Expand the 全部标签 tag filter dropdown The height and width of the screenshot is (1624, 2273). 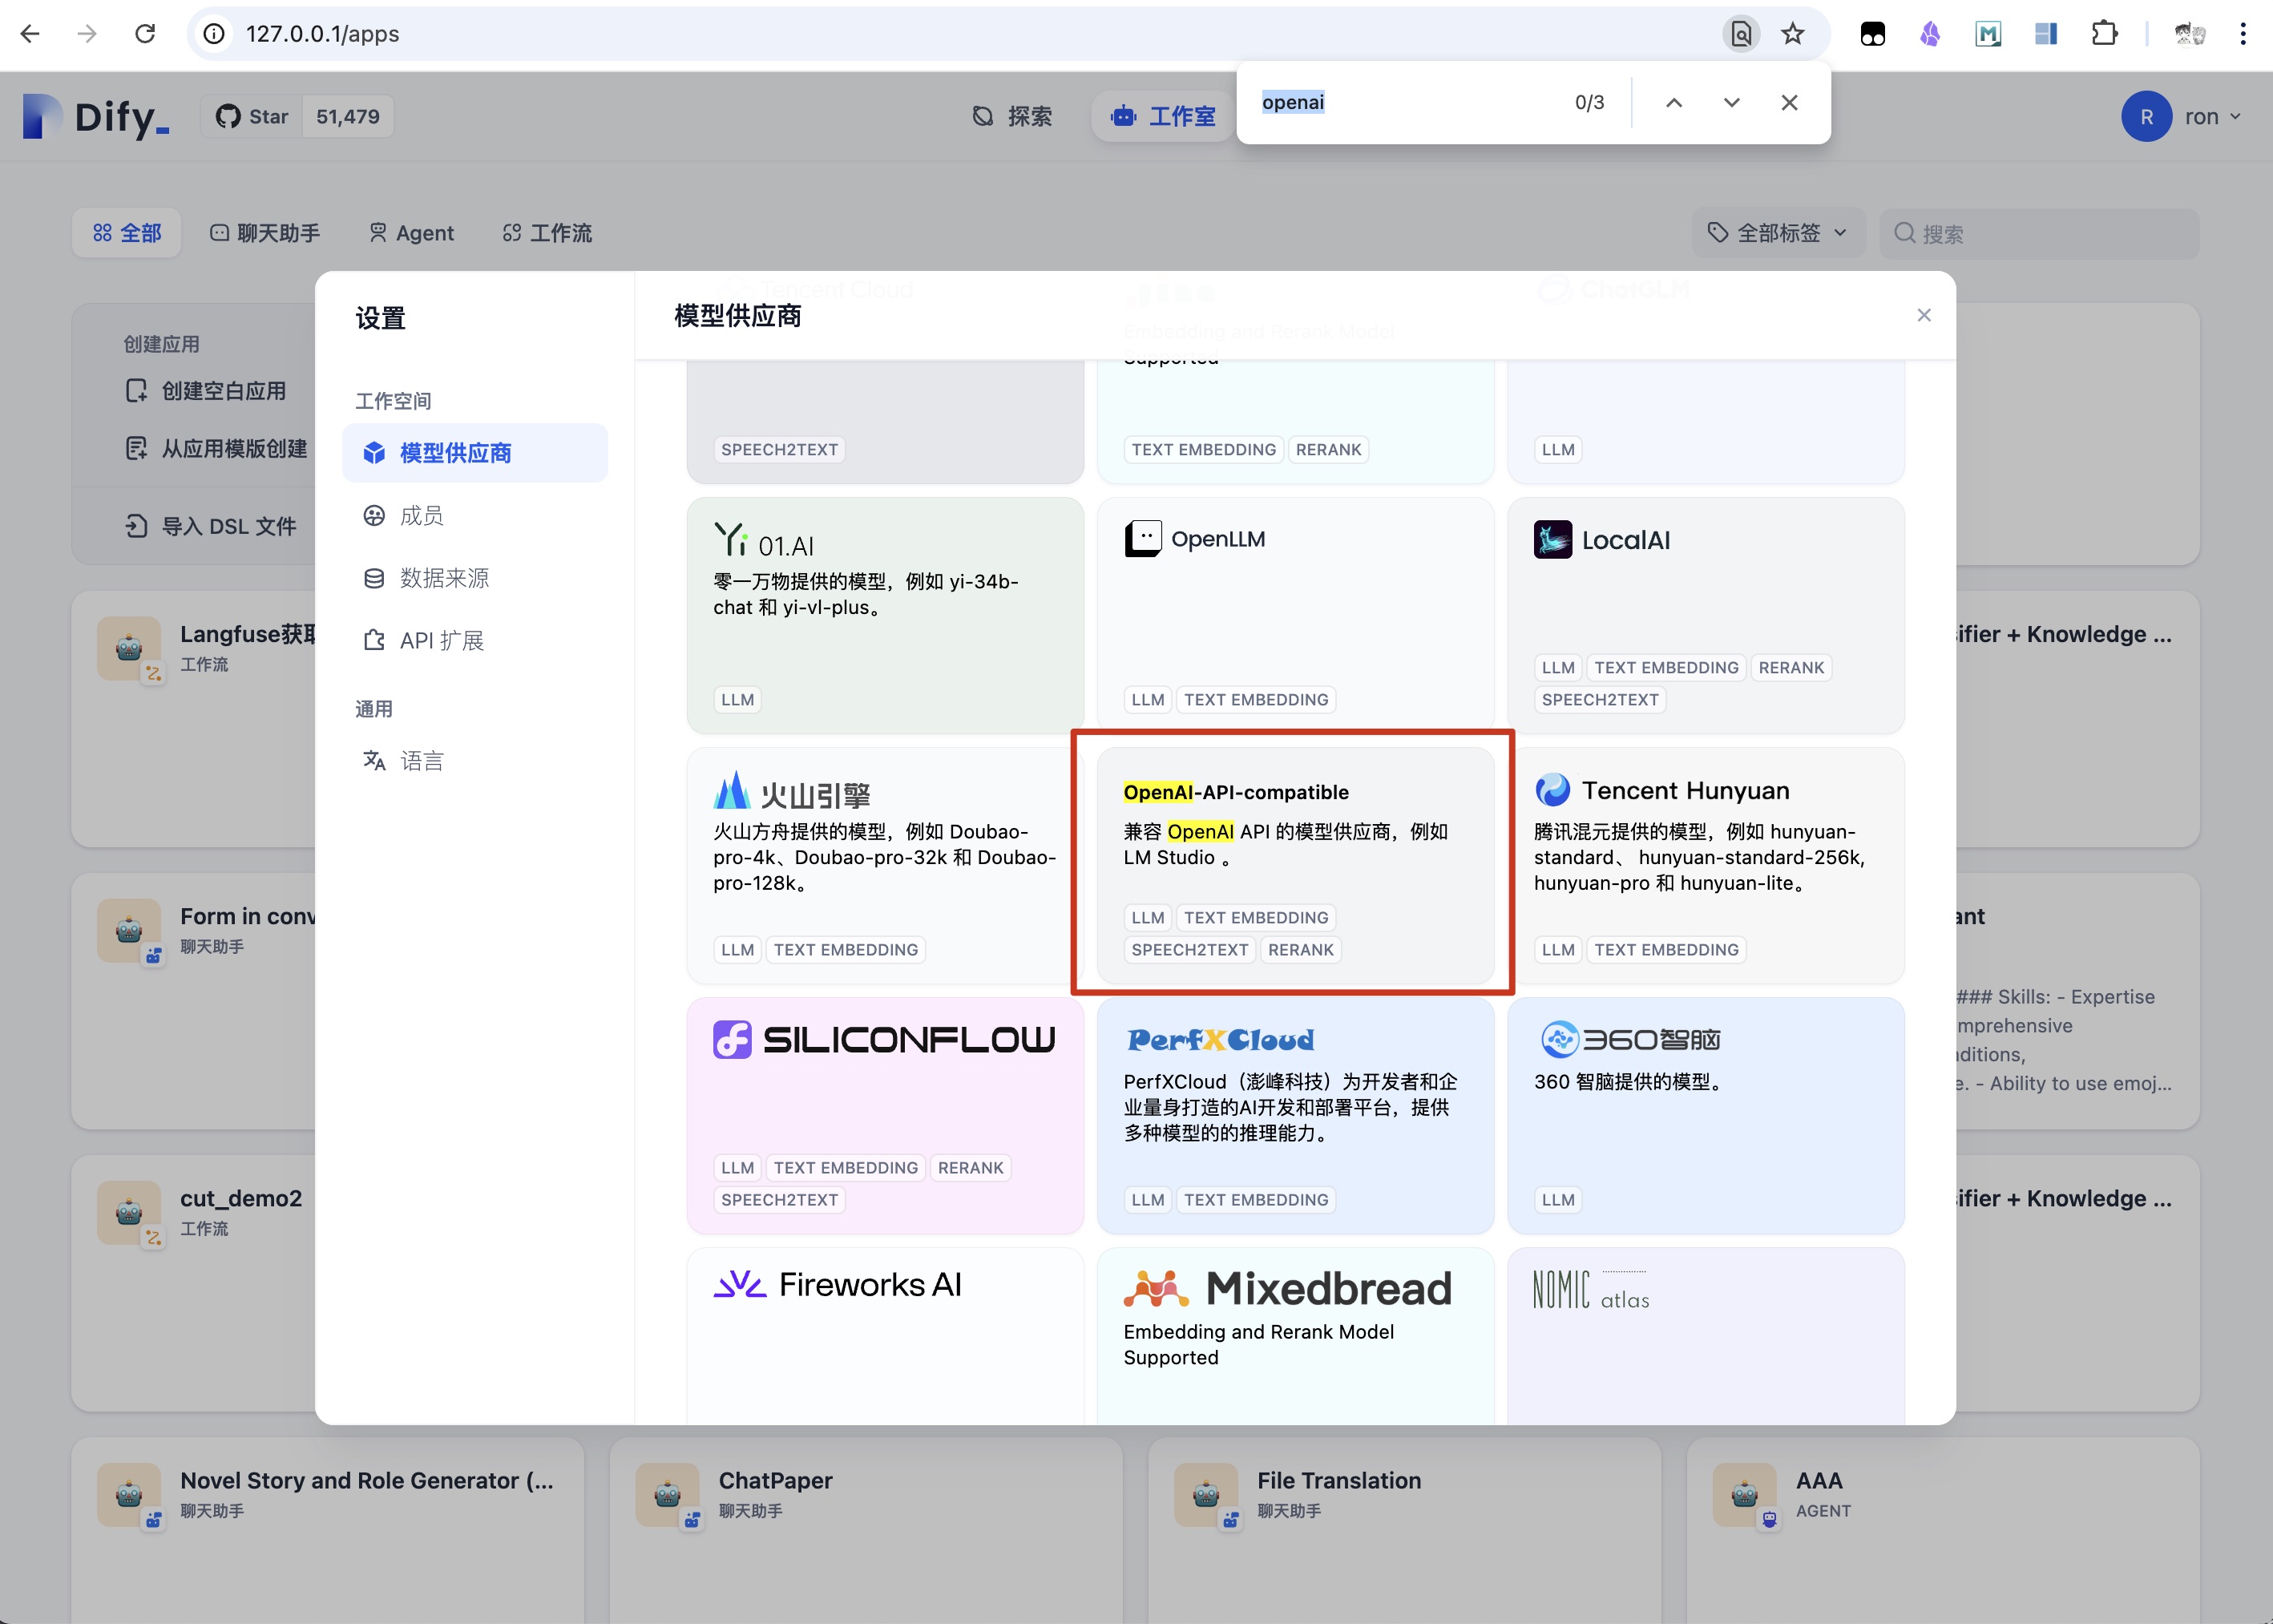pyautogui.click(x=1778, y=233)
